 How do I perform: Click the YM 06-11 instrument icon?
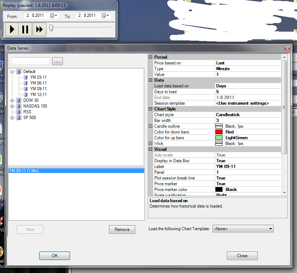coord(26,83)
